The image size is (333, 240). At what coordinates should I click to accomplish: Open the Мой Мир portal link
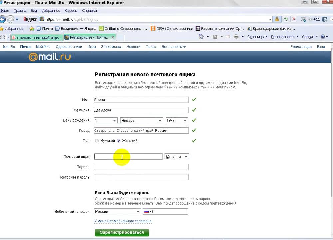tap(43, 47)
